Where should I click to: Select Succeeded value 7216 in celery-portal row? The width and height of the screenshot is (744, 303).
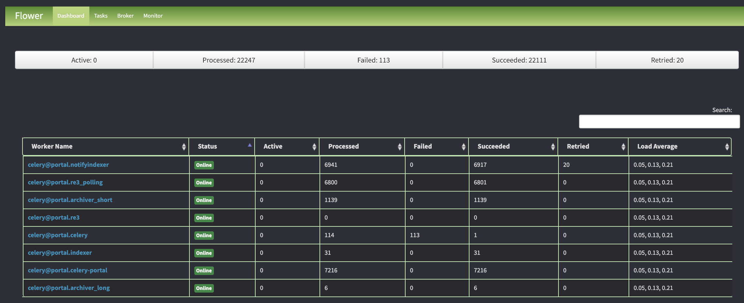pyautogui.click(x=480, y=270)
